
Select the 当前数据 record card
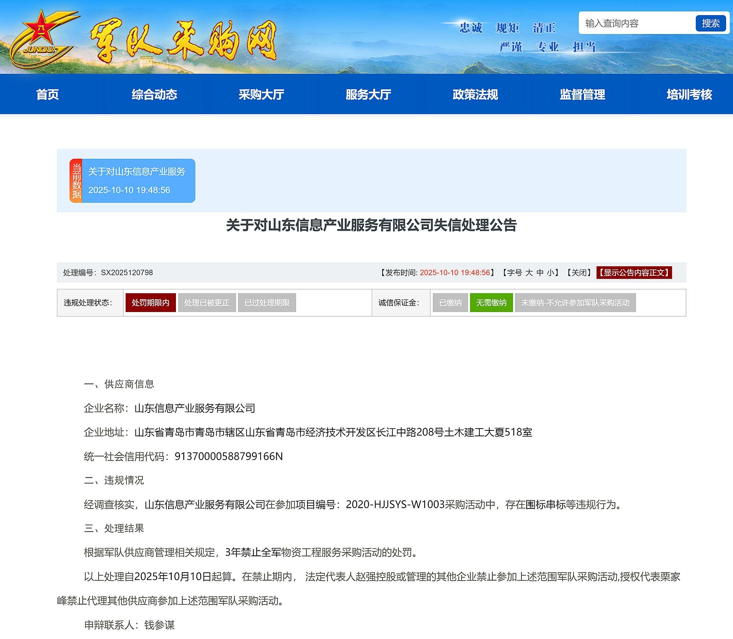tap(133, 181)
